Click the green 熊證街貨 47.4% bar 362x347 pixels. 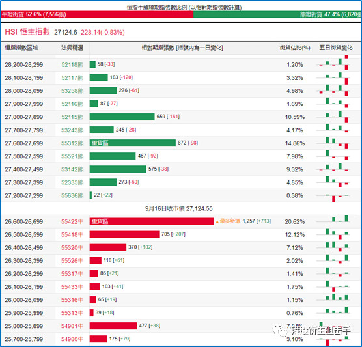(x=277, y=14)
